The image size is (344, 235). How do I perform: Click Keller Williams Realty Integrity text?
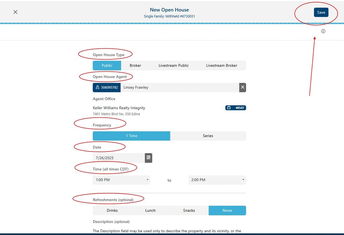(119, 108)
